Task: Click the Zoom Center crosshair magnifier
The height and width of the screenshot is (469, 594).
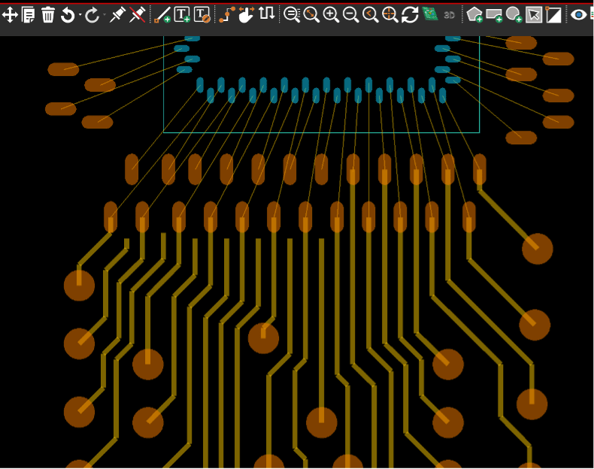Action: tap(390, 15)
